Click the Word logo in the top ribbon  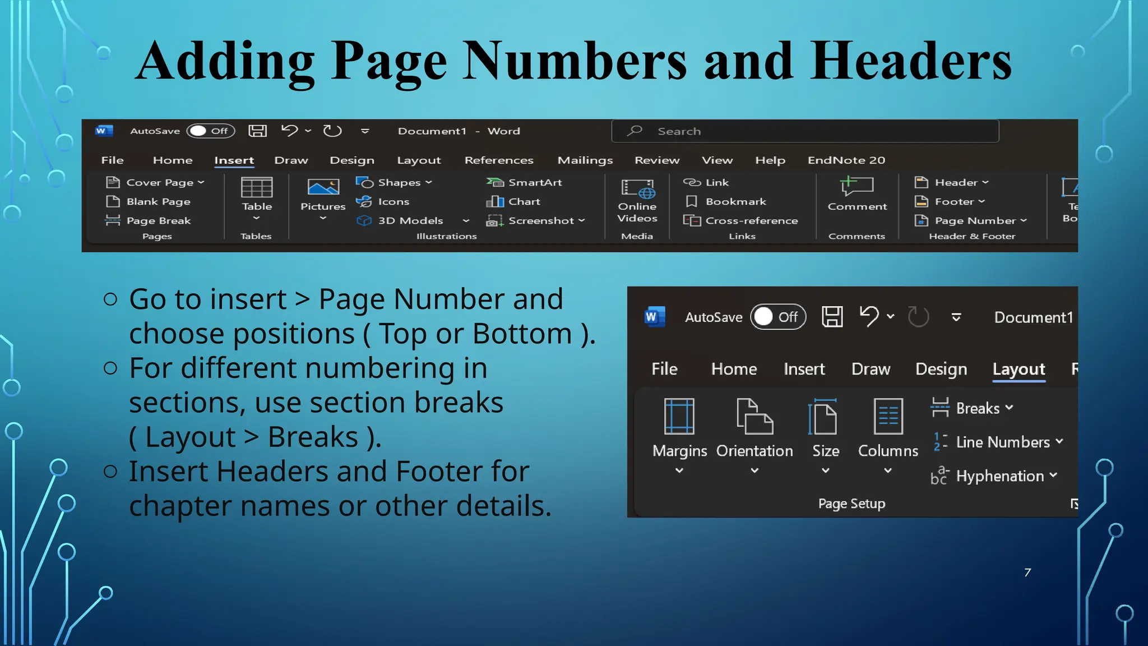click(x=104, y=131)
